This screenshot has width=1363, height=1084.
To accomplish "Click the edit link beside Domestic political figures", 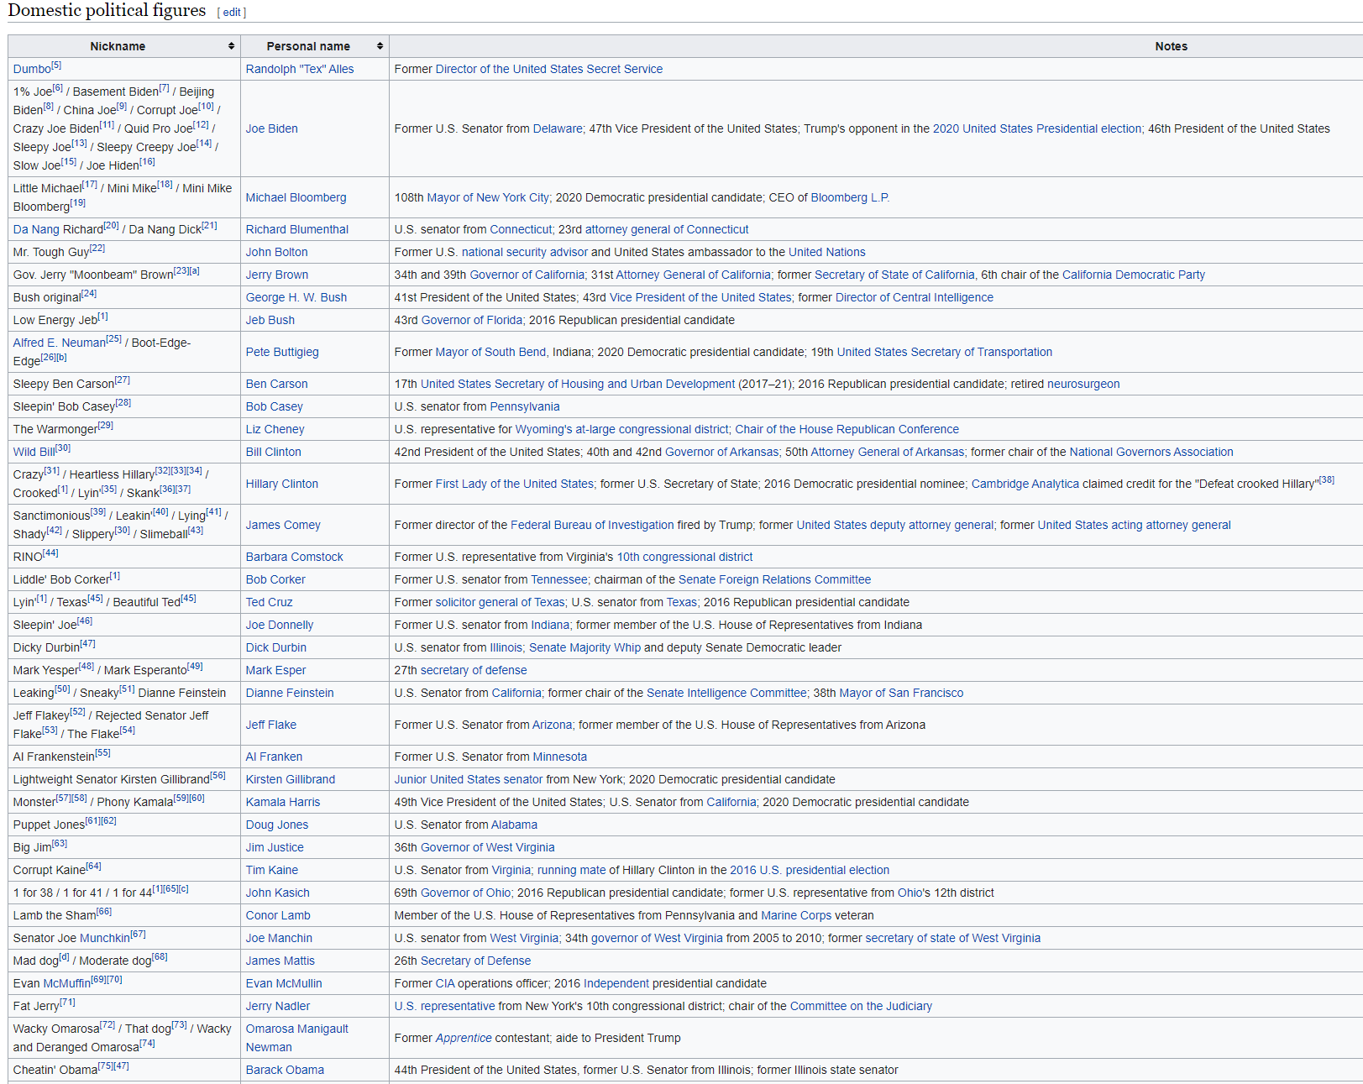I will pyautogui.click(x=232, y=13).
